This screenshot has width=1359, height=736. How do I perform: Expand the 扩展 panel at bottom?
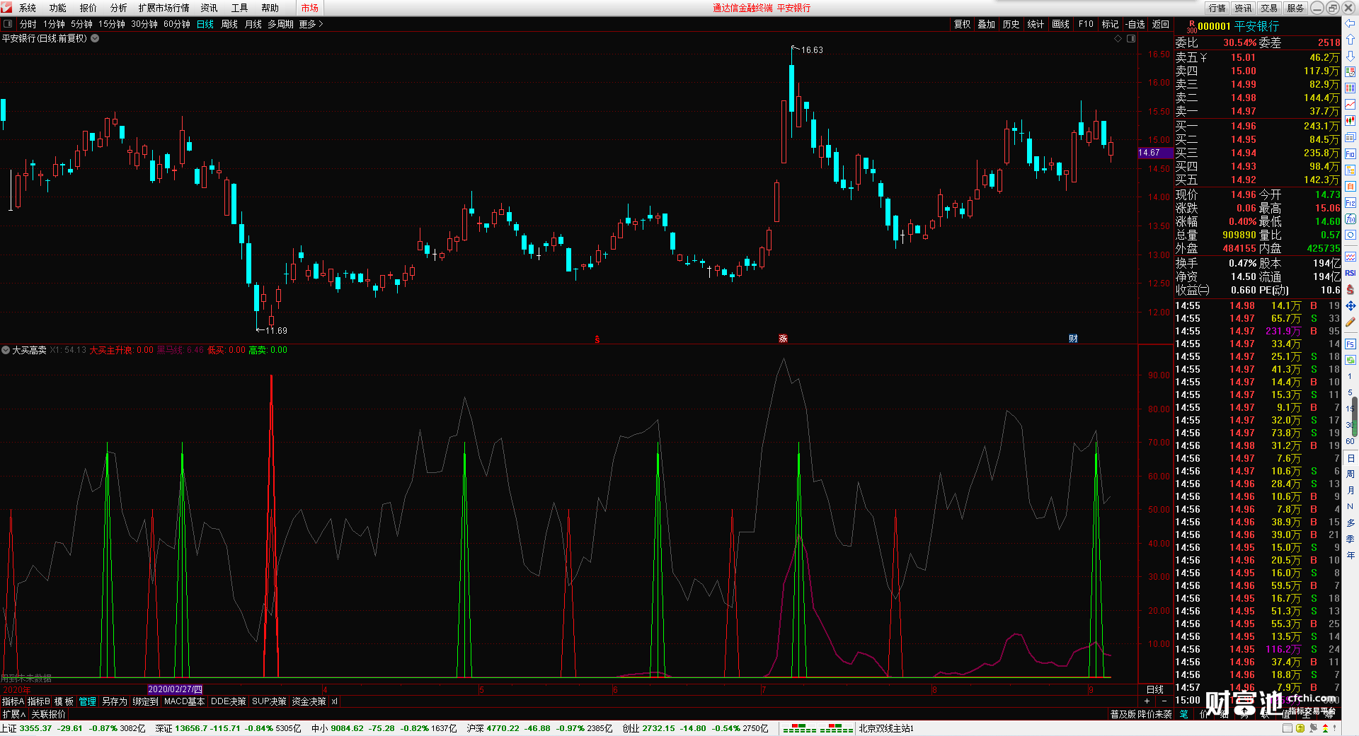coord(13,714)
